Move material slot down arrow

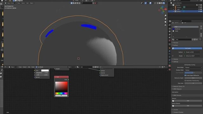201,36
